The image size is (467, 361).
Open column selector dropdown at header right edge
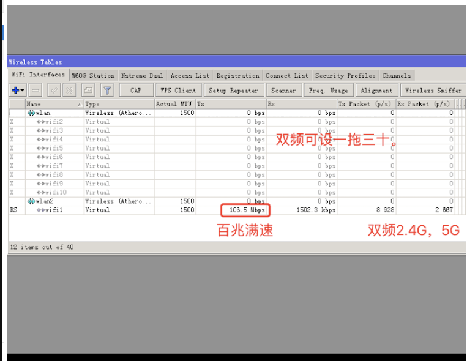point(461,104)
